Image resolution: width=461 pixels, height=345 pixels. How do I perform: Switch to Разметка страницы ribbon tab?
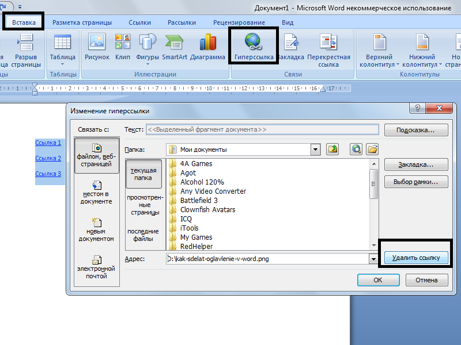[82, 22]
